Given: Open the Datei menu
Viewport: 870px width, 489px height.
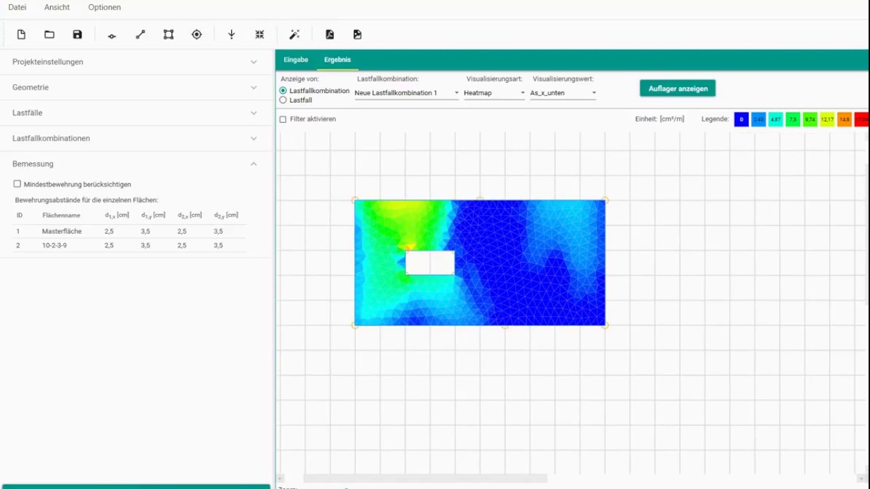Looking at the screenshot, I should [x=17, y=7].
